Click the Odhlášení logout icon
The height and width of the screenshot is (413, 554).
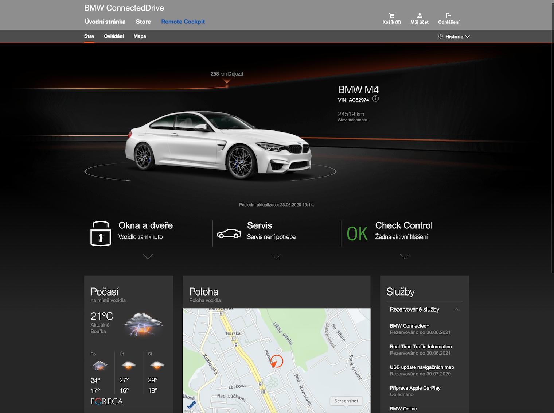click(449, 16)
